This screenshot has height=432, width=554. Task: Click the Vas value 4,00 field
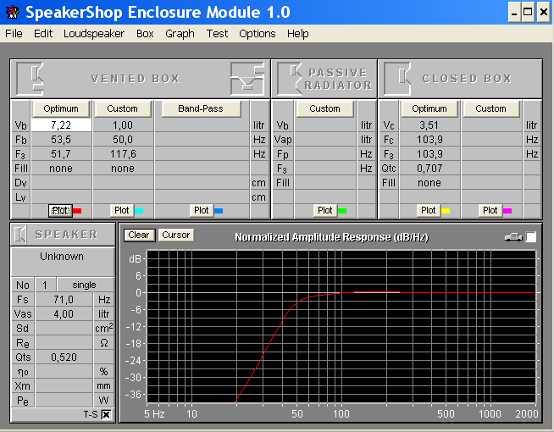coord(64,314)
